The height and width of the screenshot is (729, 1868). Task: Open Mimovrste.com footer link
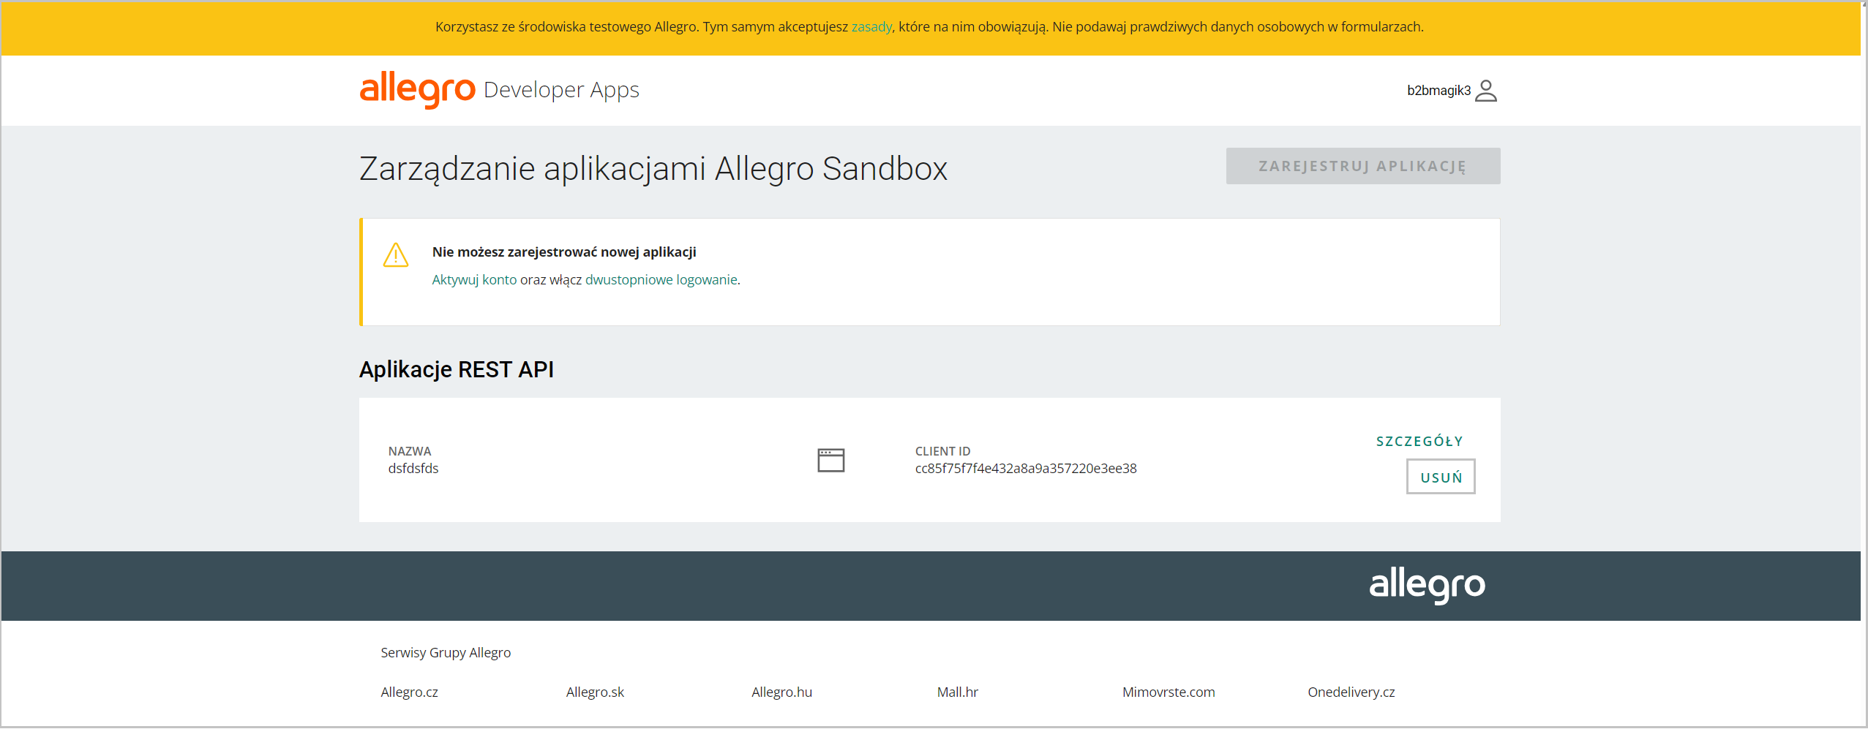click(x=1168, y=692)
